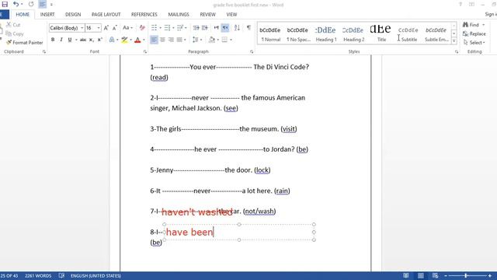Apply subscript formatting
The width and height of the screenshot is (497, 280).
(x=92, y=40)
